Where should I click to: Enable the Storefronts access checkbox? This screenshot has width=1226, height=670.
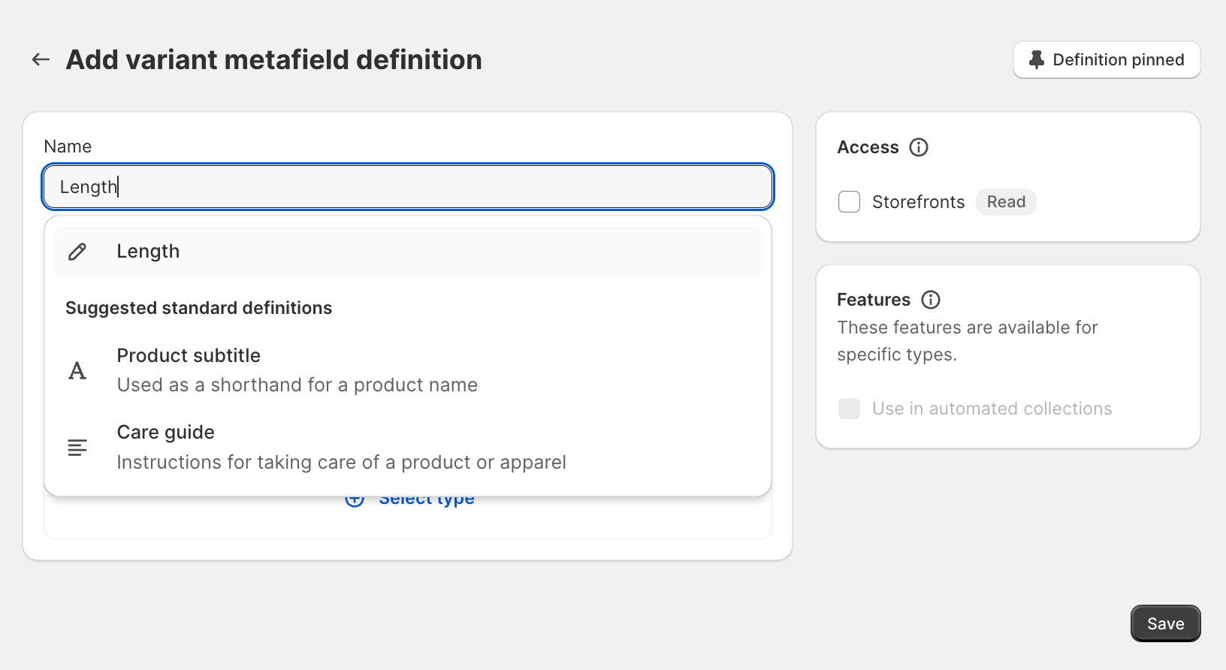pyautogui.click(x=849, y=202)
